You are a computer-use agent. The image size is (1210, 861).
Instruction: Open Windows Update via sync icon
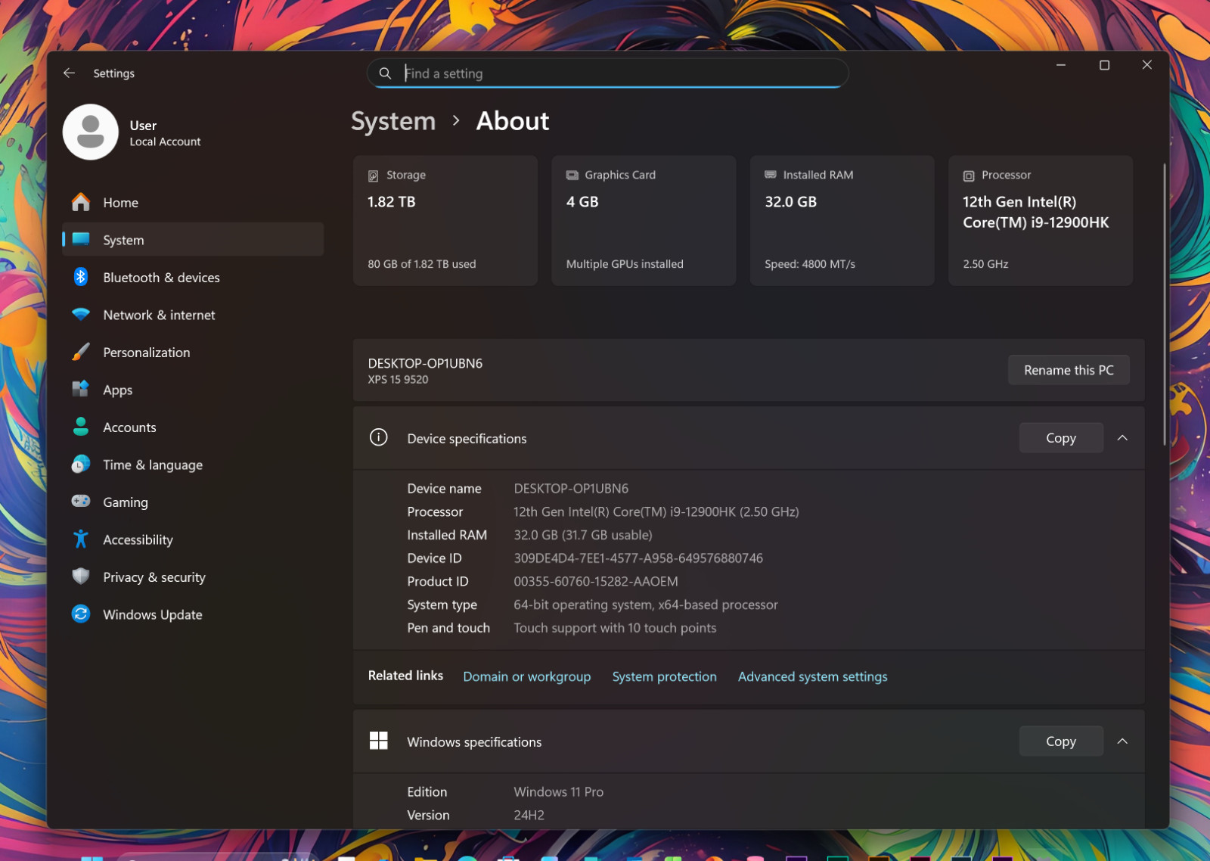point(81,614)
